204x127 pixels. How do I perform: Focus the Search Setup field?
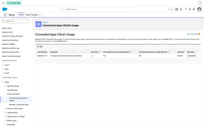97,9
